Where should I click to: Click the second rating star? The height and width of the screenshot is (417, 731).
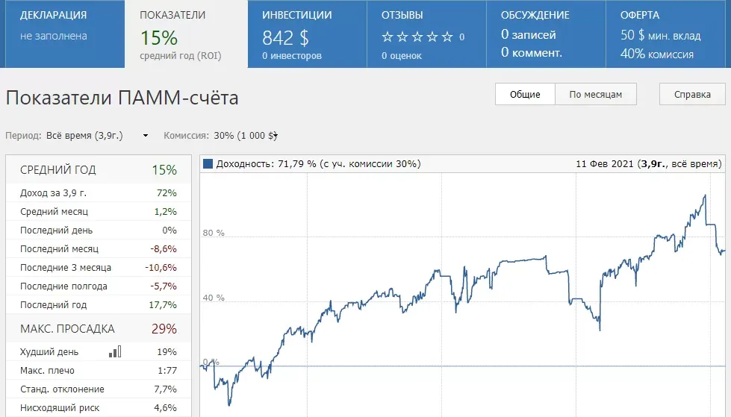pyautogui.click(x=402, y=37)
